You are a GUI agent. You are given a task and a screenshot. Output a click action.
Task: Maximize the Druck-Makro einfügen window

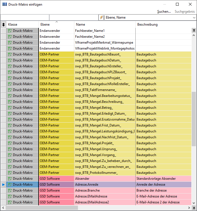pyautogui.click(x=177, y=4)
